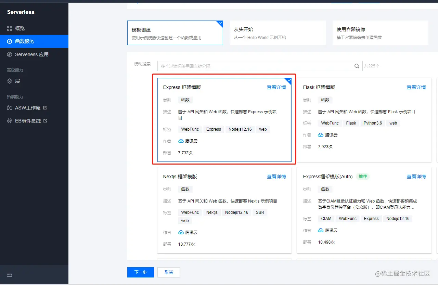
Task: Click the CIAM tag in Express(Auth) card
Action: 326,219
